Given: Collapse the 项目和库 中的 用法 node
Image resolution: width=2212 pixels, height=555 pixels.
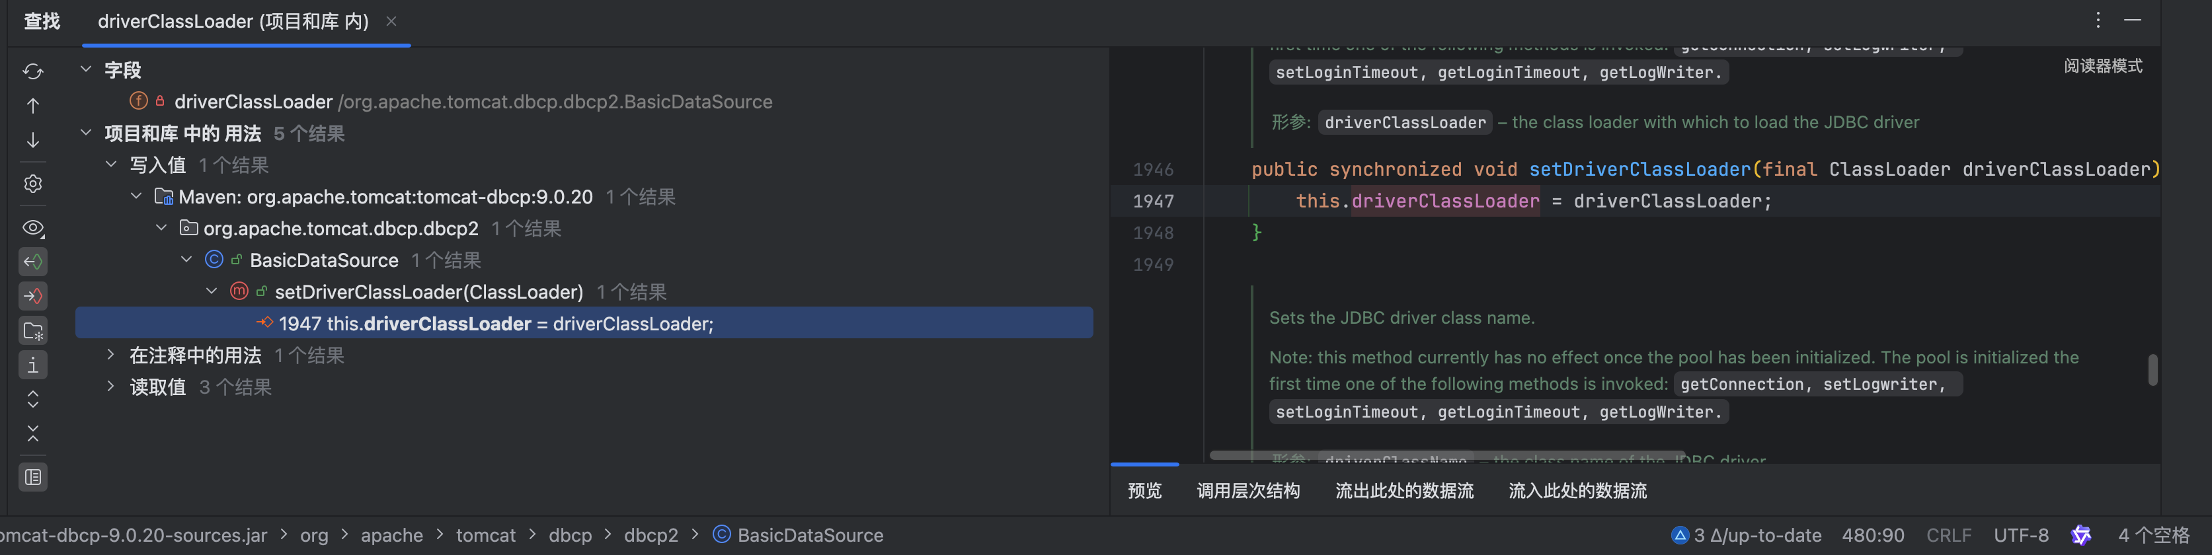Looking at the screenshot, I should click(86, 132).
